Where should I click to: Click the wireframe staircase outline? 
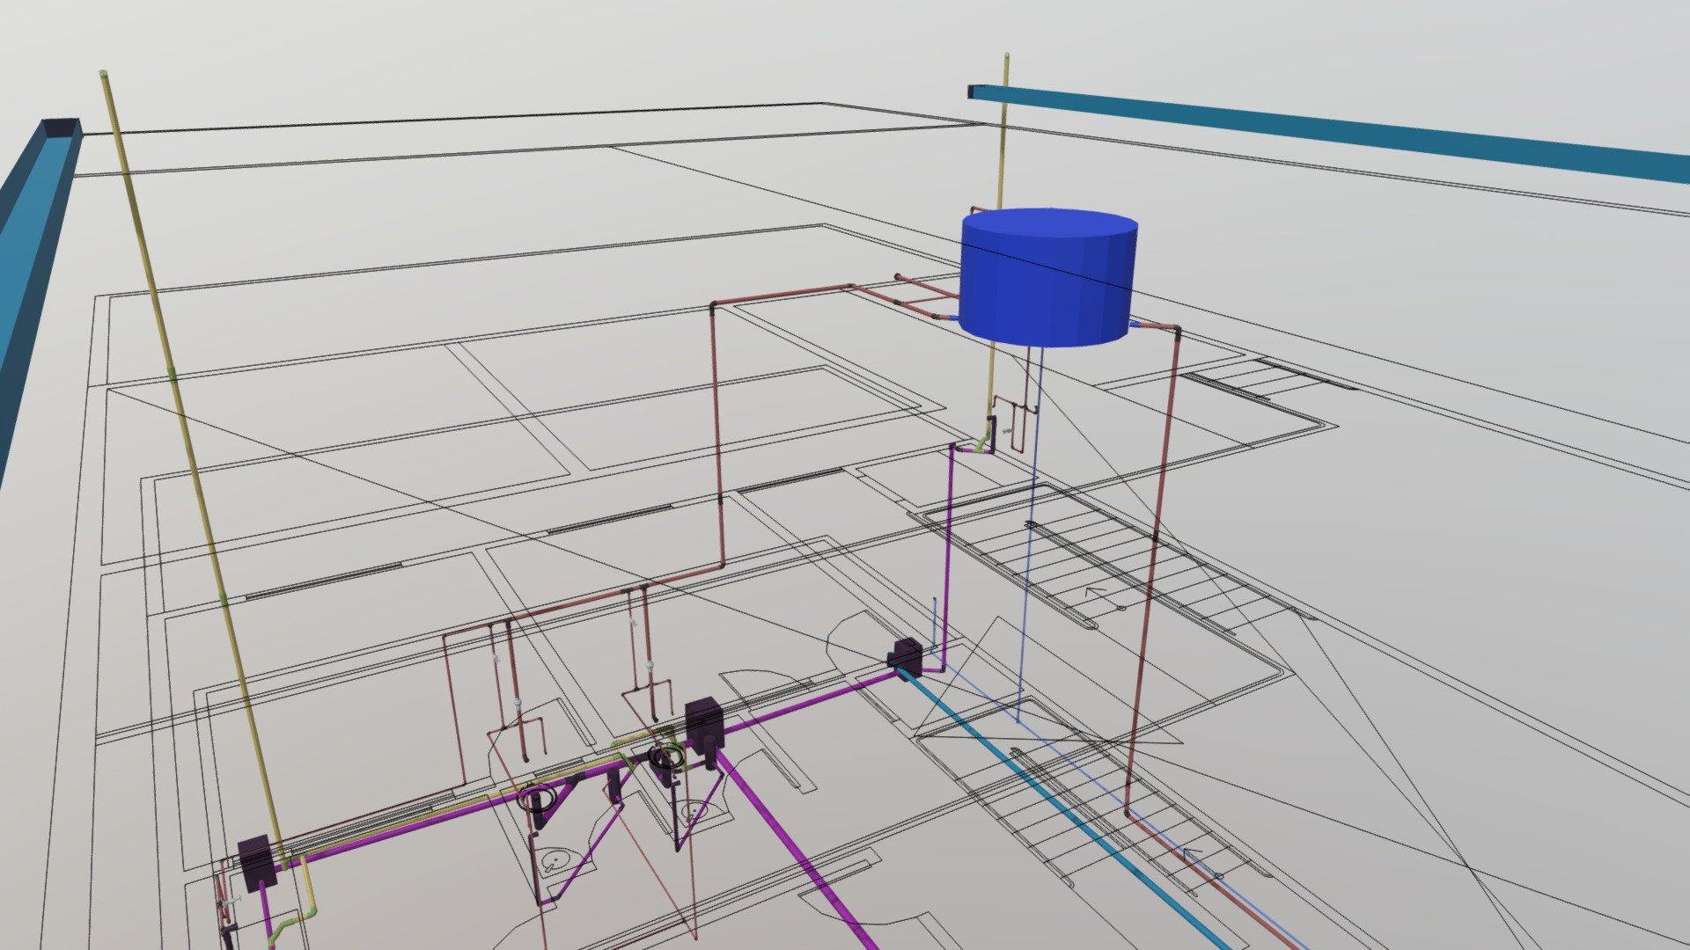[1100, 563]
